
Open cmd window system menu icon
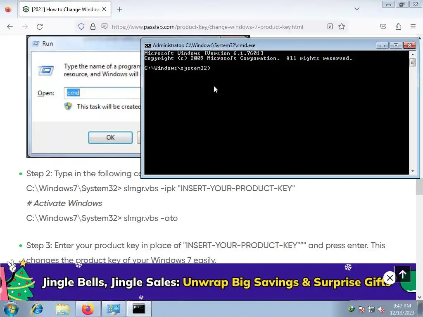coord(147,45)
